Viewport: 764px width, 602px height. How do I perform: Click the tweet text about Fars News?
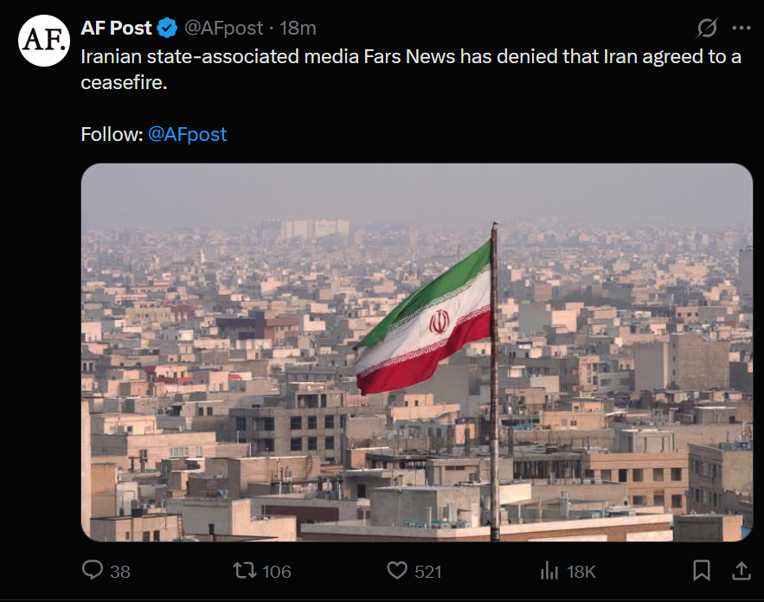(411, 69)
